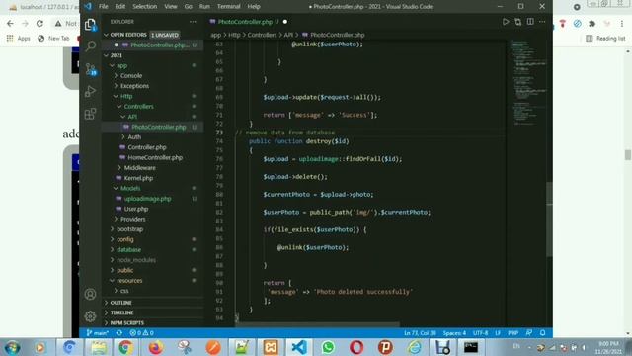Open HomeController.php in the explorer
The height and width of the screenshot is (356, 632).
coord(155,157)
